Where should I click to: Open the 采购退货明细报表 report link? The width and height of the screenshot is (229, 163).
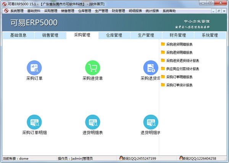[x=179, y=52]
